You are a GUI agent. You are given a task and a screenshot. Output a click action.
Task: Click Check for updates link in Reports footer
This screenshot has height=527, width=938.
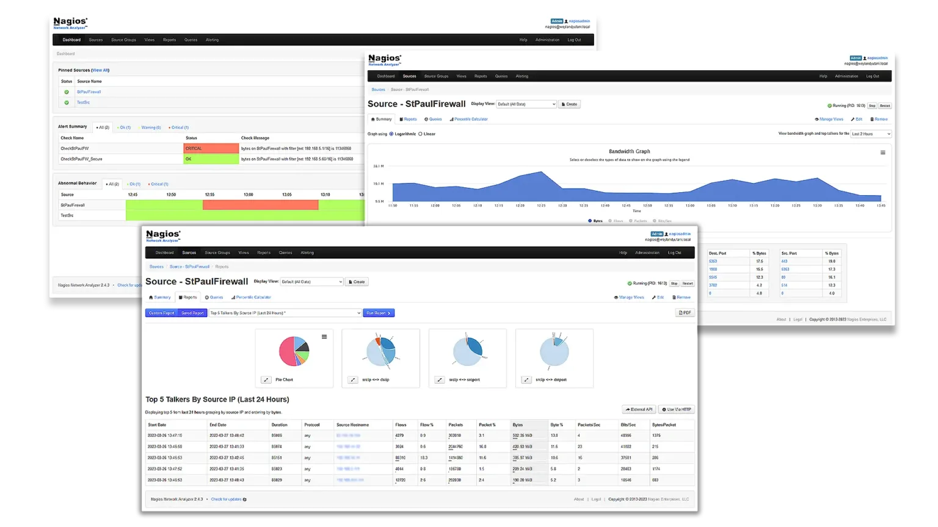[x=226, y=499]
